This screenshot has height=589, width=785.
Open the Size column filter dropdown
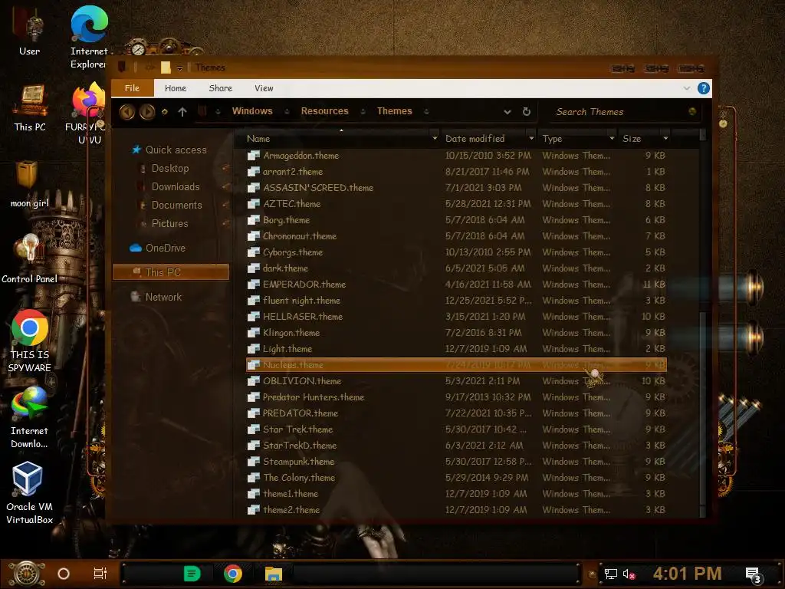[665, 139]
